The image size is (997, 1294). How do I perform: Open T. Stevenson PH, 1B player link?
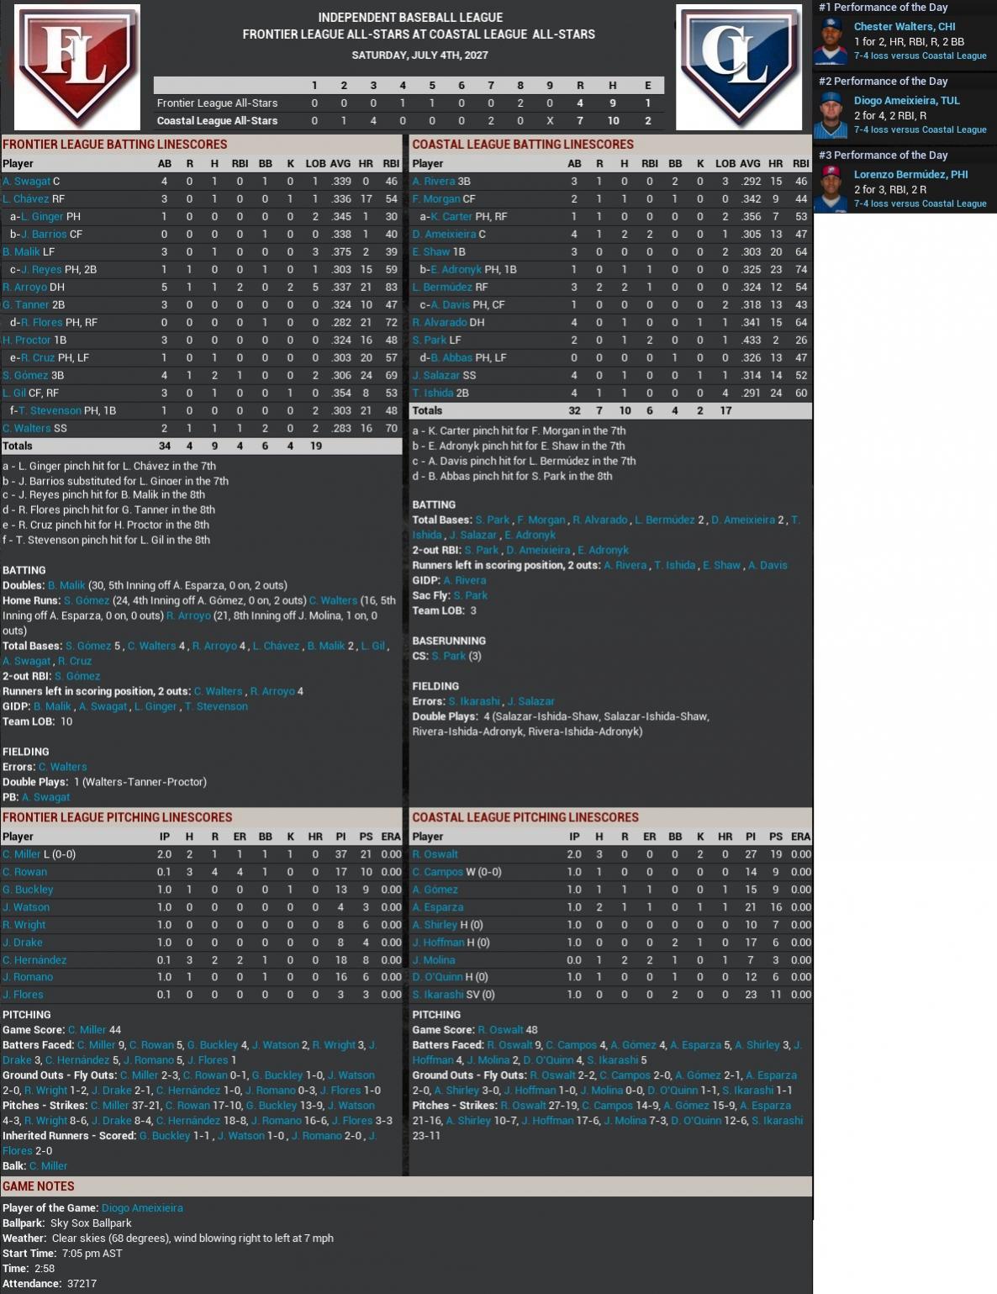click(50, 411)
